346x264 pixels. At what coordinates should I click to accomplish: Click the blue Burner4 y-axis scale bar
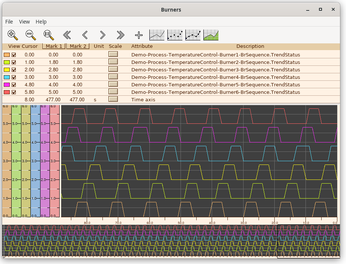pyautogui.click(x=36, y=161)
